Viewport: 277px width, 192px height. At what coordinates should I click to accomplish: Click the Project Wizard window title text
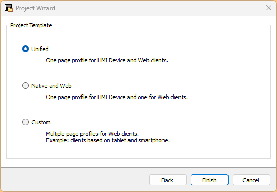35,8
